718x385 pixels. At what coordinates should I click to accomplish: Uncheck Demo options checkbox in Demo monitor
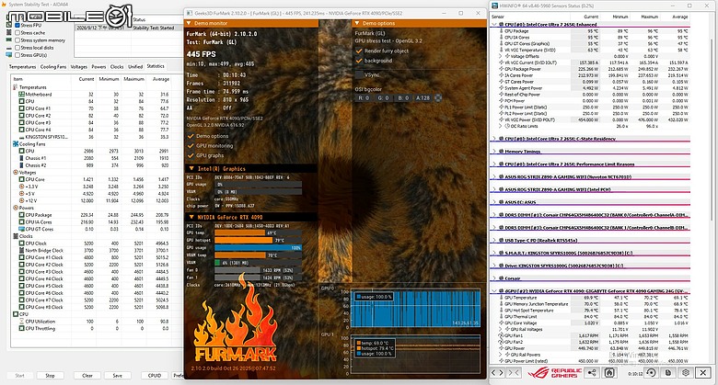(191, 136)
